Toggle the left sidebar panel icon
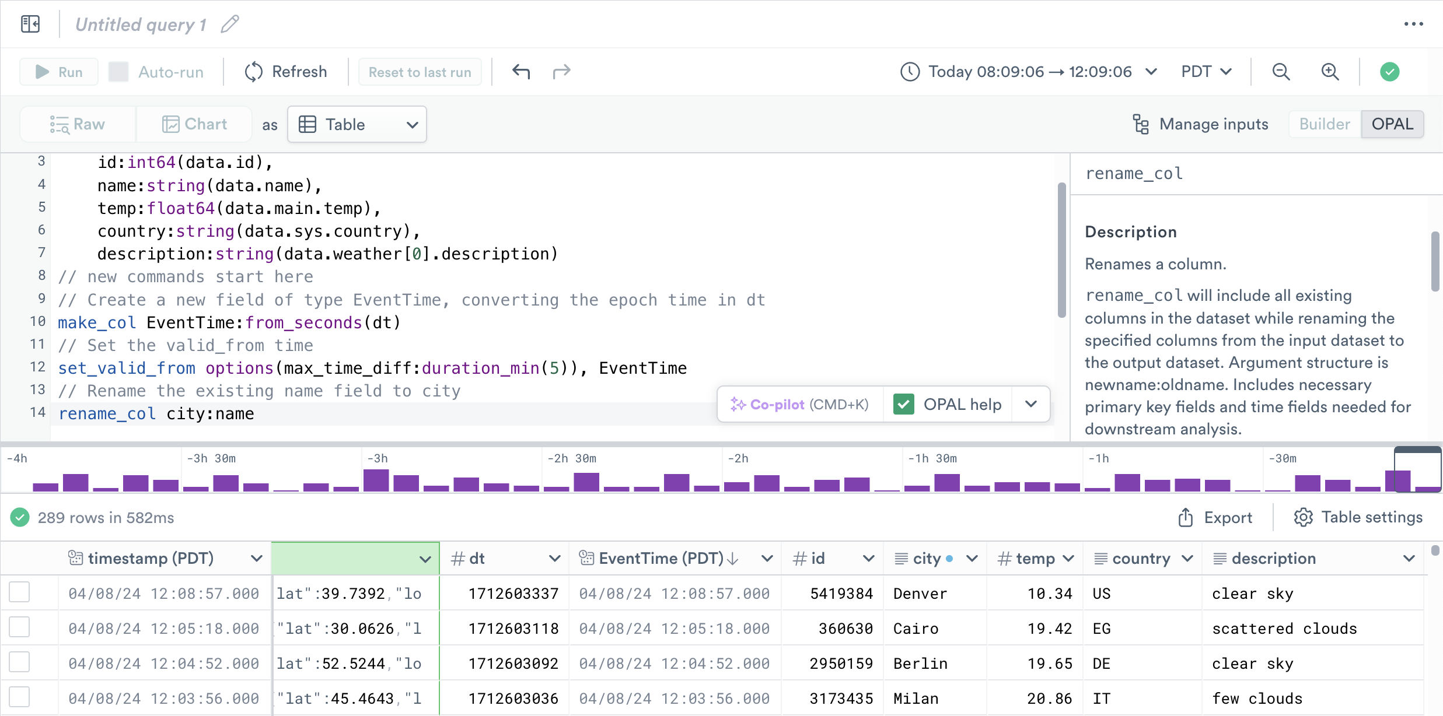This screenshot has height=716, width=1443. point(30,24)
